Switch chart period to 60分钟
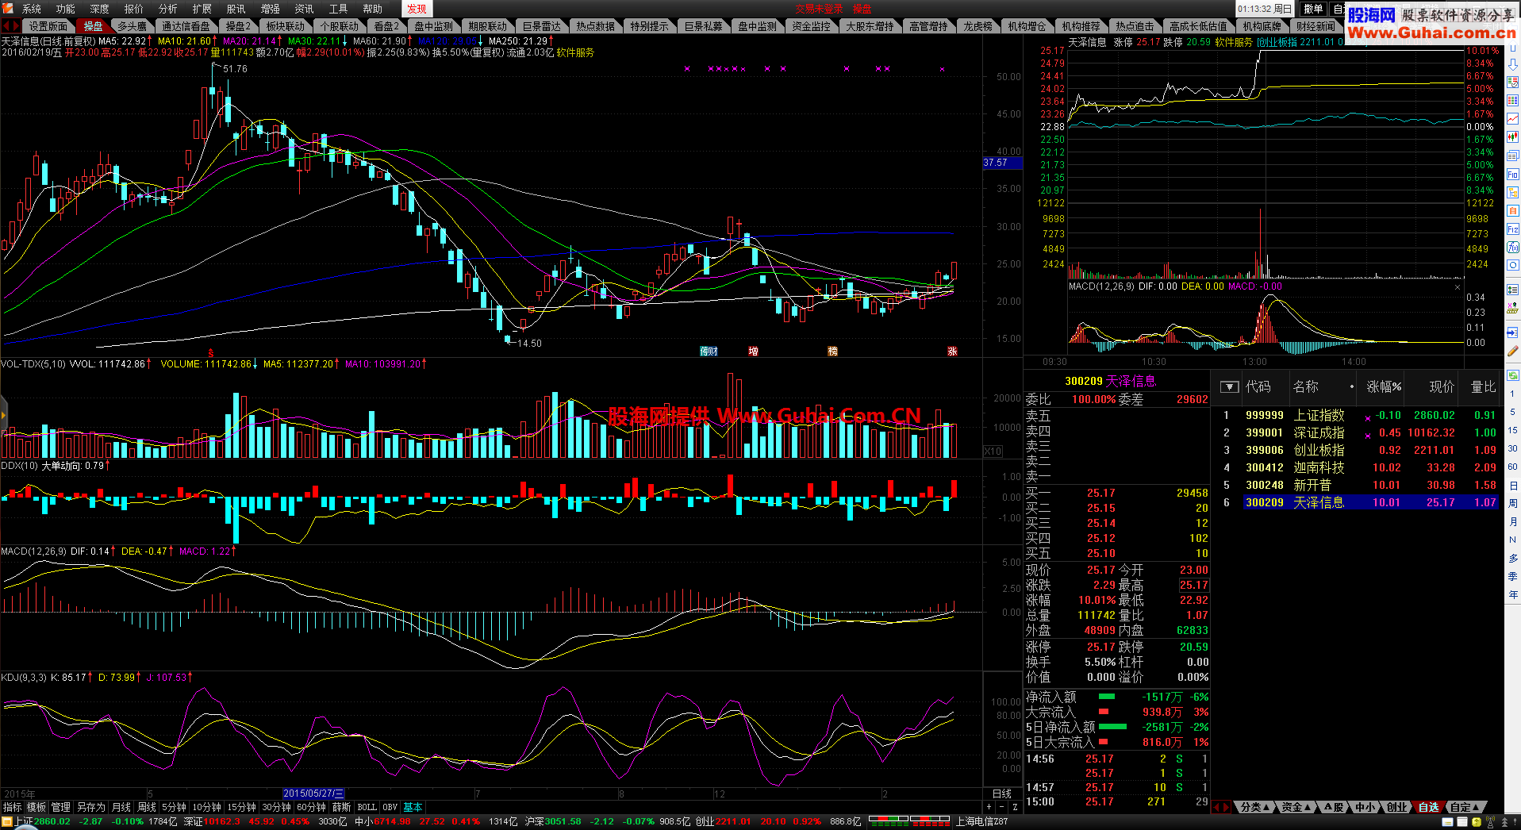 [x=311, y=807]
